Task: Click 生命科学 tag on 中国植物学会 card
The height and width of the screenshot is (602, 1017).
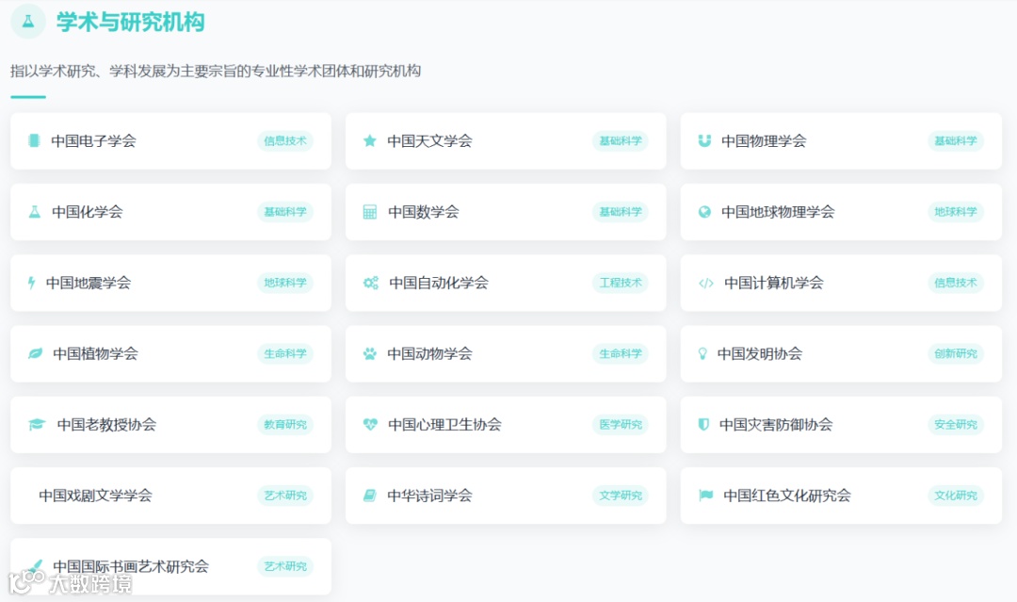Action: [x=285, y=353]
